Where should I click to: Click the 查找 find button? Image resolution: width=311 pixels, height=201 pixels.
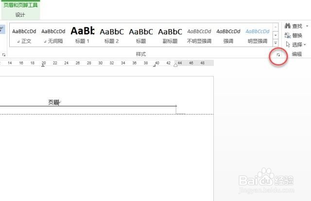(294, 26)
